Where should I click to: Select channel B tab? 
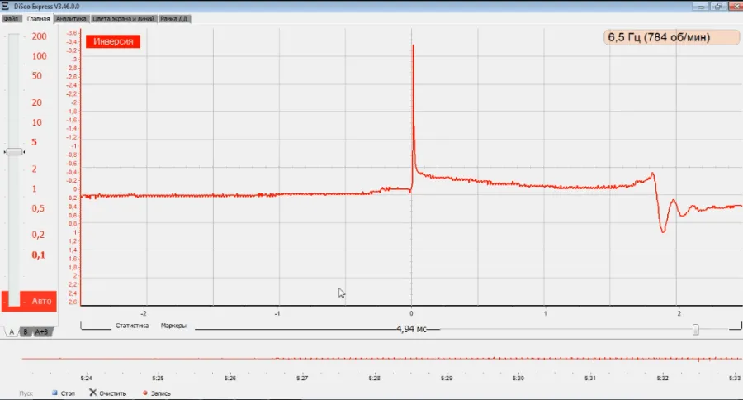coord(25,331)
